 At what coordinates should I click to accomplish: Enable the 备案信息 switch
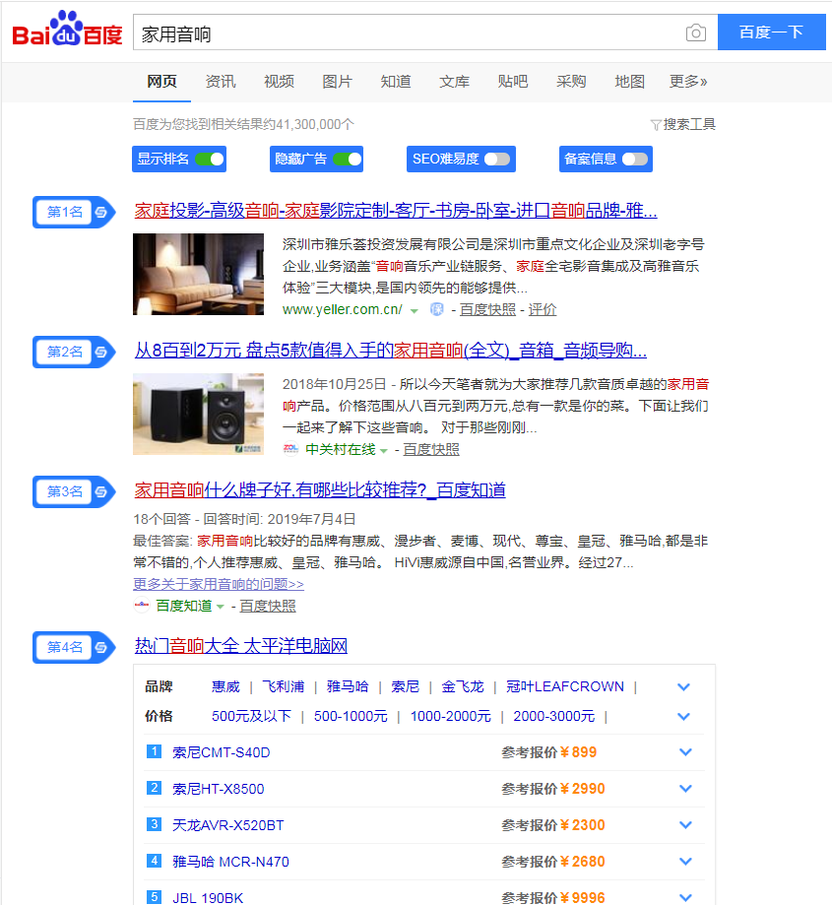[635, 160]
